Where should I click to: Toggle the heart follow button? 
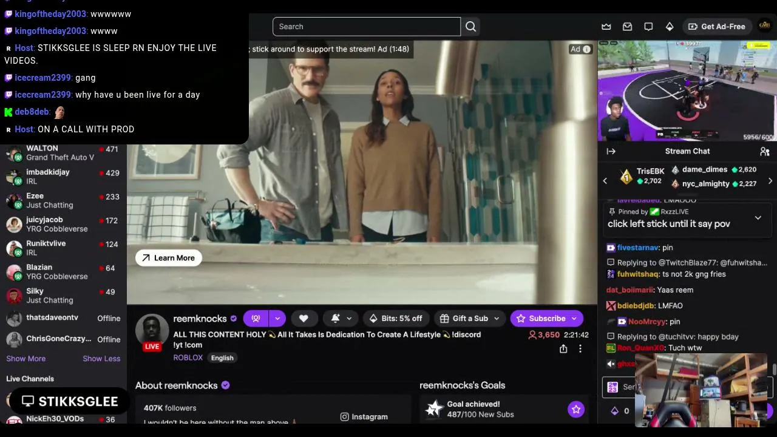pos(304,319)
